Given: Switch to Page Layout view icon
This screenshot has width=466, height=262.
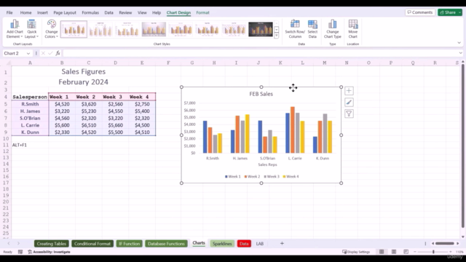Looking at the screenshot, I should [394, 252].
